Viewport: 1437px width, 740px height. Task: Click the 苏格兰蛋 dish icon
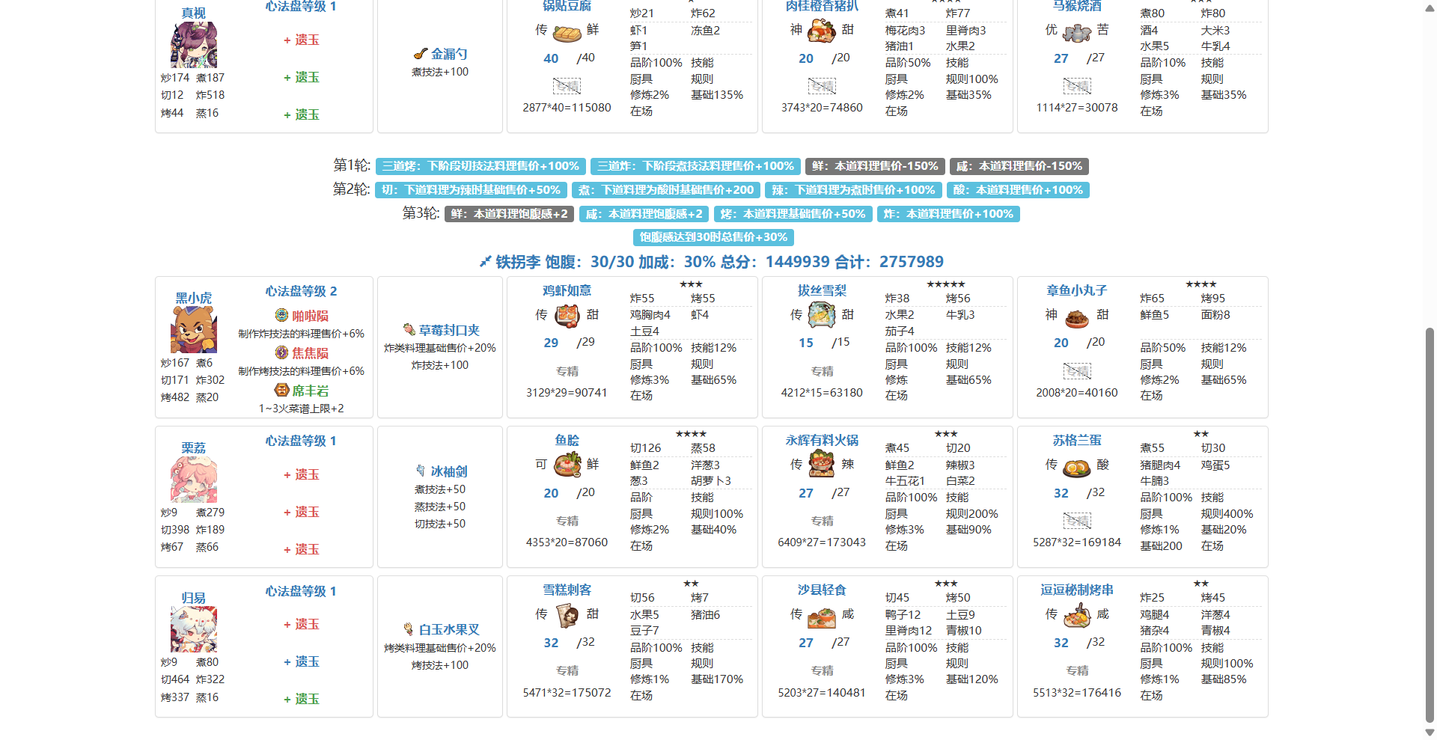coord(1076,467)
